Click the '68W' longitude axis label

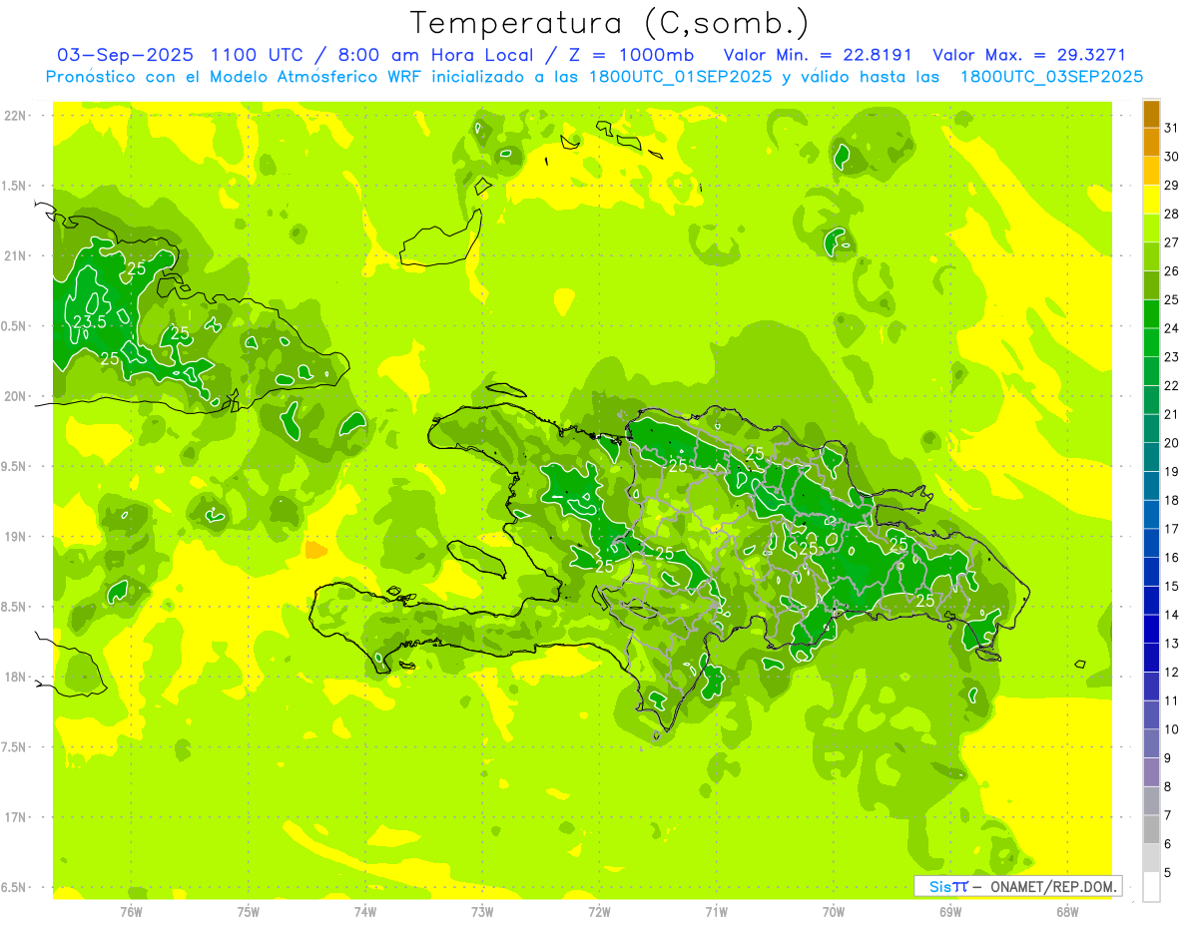point(1066,912)
